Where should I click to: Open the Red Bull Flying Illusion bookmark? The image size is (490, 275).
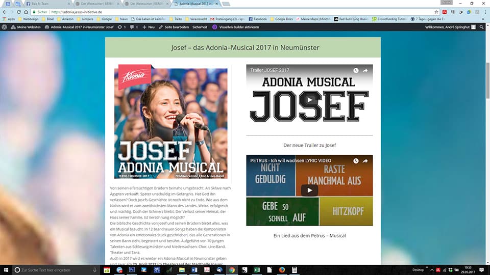tap(351, 19)
